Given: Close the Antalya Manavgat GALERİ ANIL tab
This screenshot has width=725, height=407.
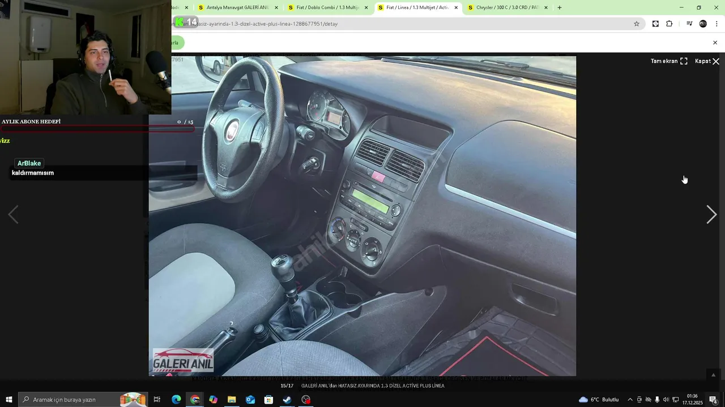Looking at the screenshot, I should pos(276,7).
